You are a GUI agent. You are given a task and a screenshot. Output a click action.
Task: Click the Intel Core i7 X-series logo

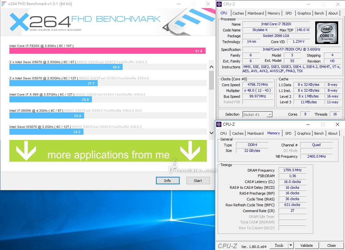[327, 33]
